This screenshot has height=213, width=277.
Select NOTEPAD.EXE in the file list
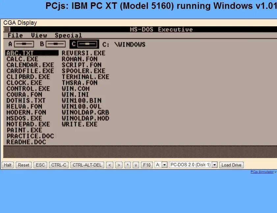[x=28, y=124]
